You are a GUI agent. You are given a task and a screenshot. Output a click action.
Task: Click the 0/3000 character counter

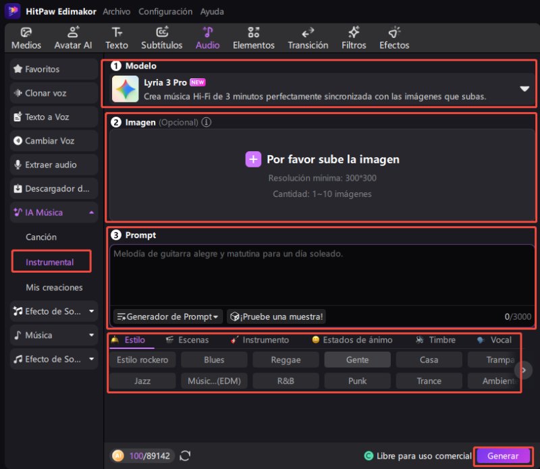click(x=518, y=316)
